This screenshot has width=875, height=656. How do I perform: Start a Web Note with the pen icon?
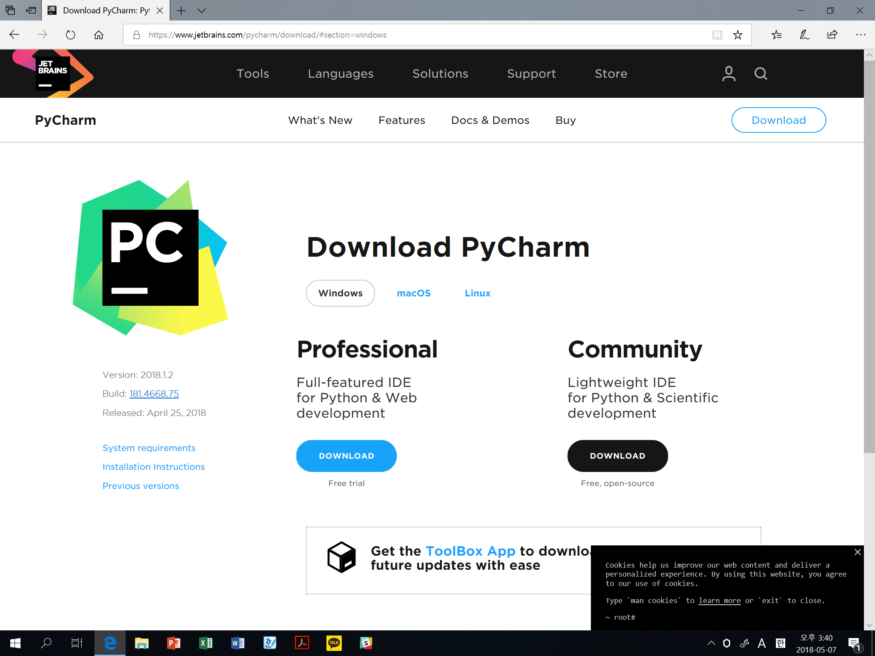pos(804,35)
